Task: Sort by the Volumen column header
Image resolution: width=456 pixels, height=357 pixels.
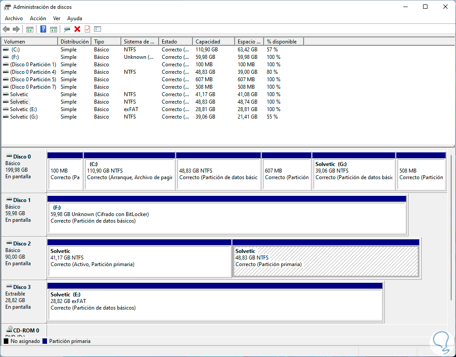Action: tap(29, 42)
